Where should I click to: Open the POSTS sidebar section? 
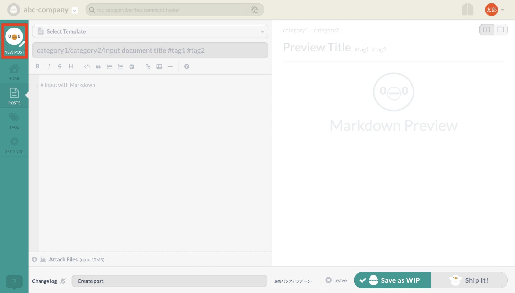14,96
